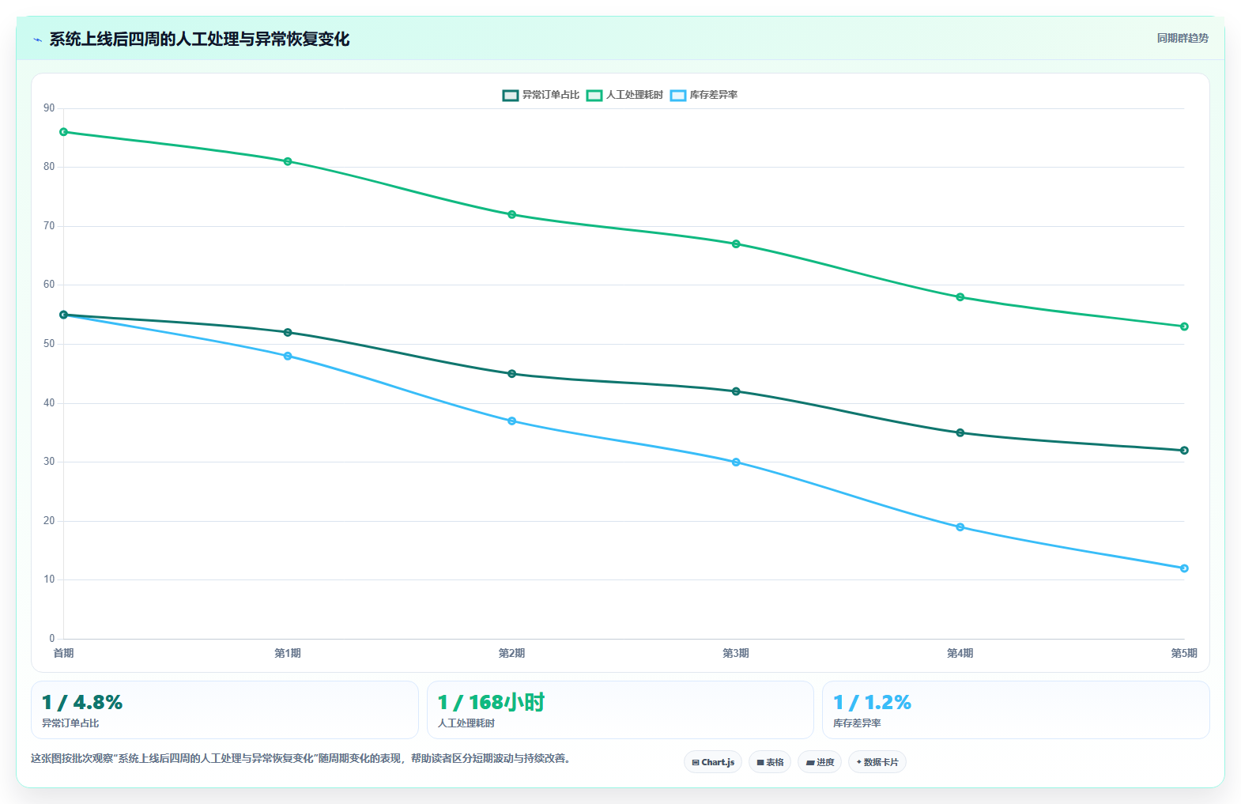Click the 第2期 x-axis label
Image resolution: width=1241 pixels, height=804 pixels.
pos(512,653)
